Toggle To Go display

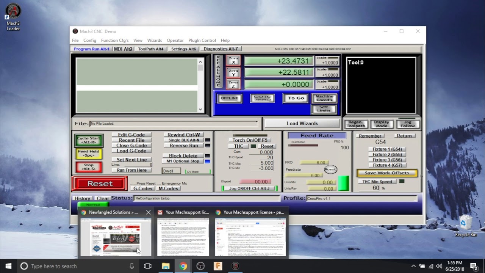click(x=296, y=98)
